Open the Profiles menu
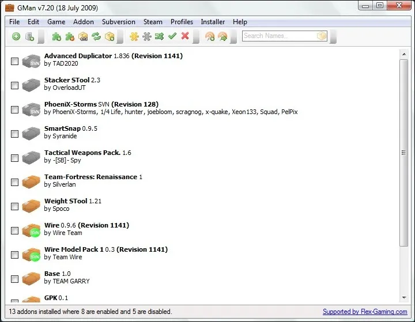415x322 pixels. pos(182,22)
